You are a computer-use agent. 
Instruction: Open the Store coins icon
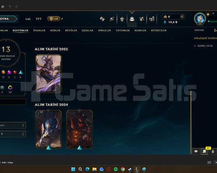152,19
